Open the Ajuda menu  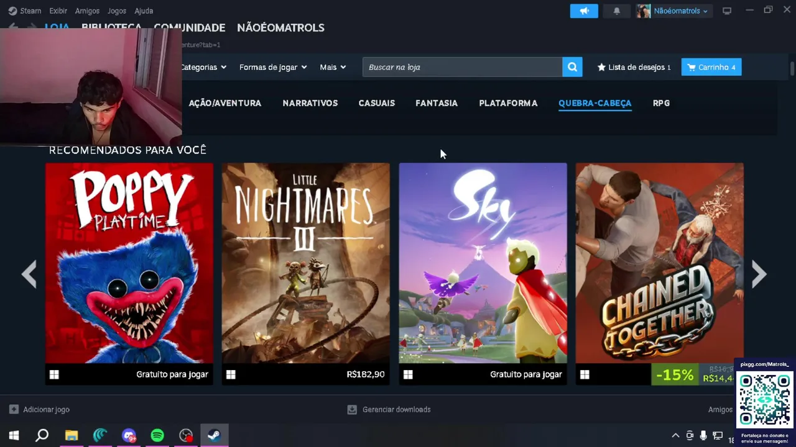[144, 11]
